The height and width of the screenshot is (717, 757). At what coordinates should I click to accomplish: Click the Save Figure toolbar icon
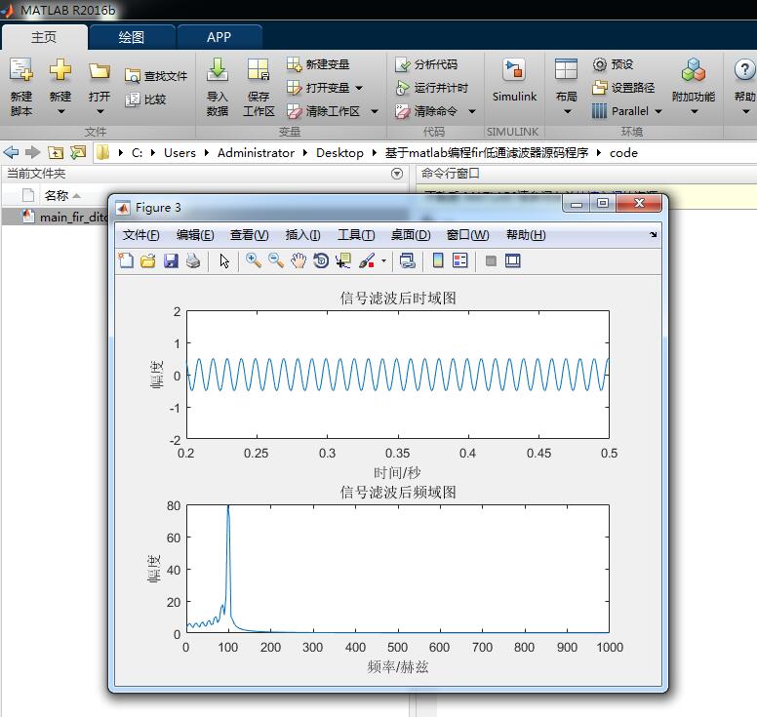171,260
